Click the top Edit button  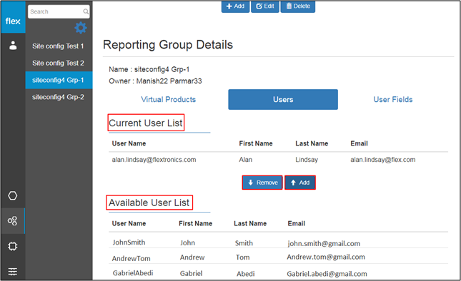(x=265, y=6)
